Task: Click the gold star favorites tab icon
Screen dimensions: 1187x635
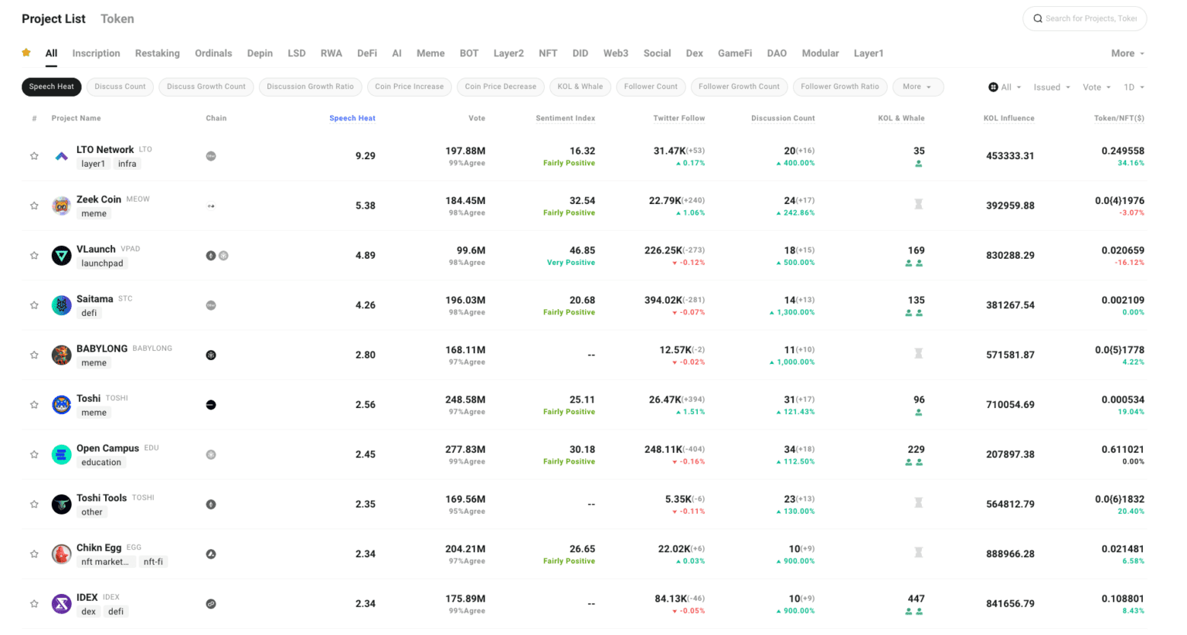Action: coord(26,53)
